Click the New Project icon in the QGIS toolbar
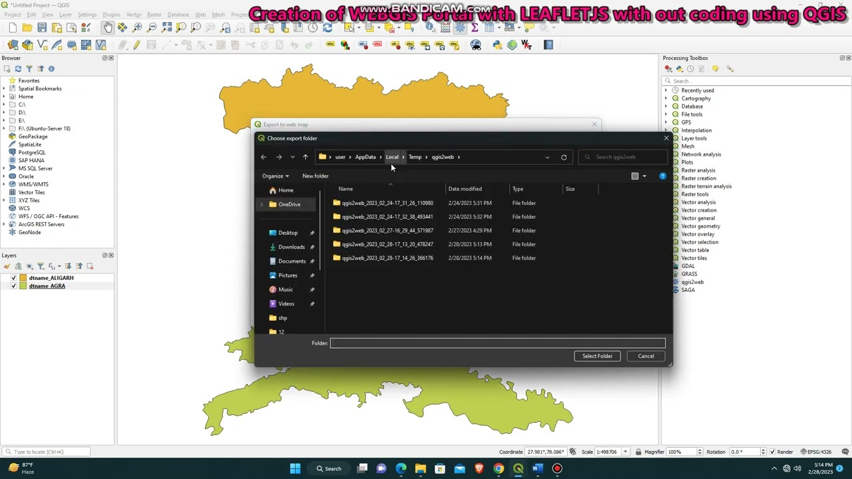The image size is (852, 479). [x=13, y=27]
